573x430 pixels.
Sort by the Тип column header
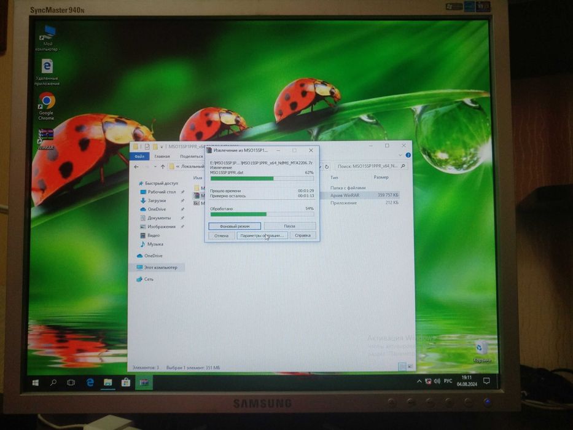(x=334, y=178)
